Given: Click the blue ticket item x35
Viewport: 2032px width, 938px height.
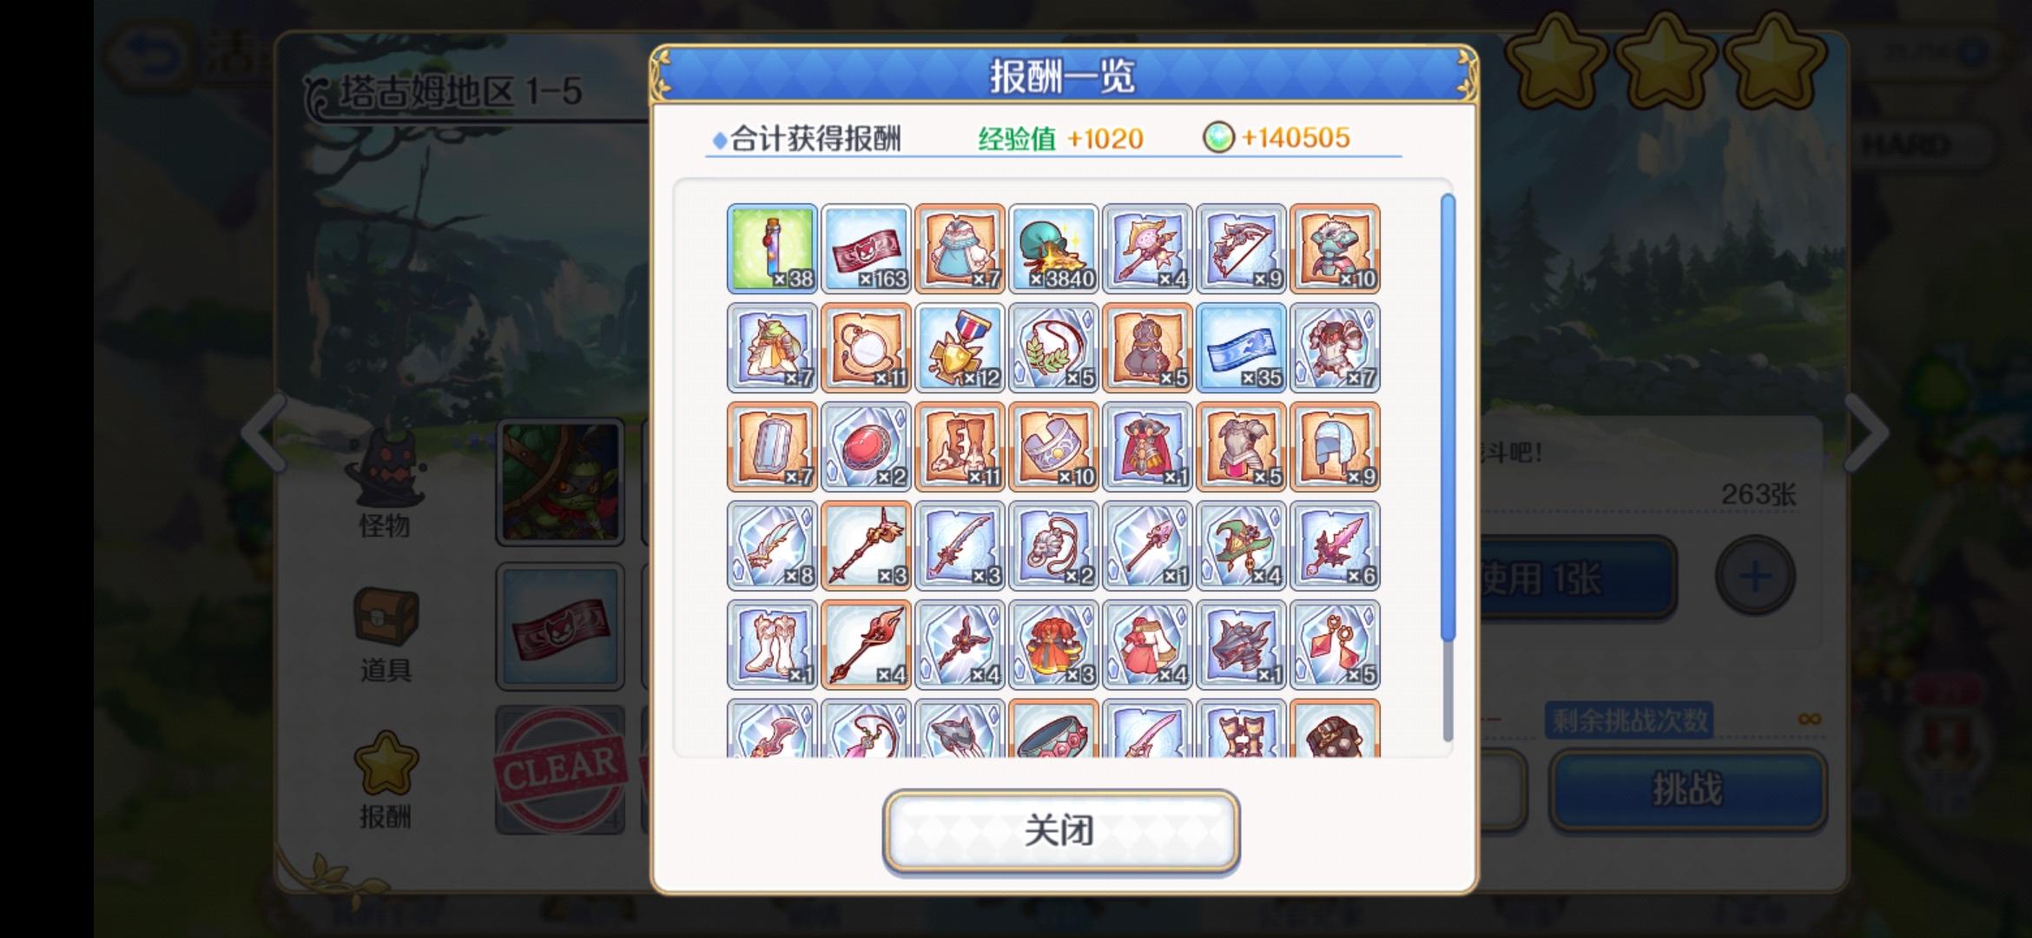Looking at the screenshot, I should pyautogui.click(x=1241, y=347).
